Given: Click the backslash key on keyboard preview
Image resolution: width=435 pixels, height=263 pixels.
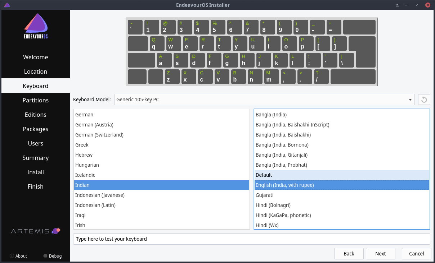Looking at the screenshot, I should click(346, 60).
